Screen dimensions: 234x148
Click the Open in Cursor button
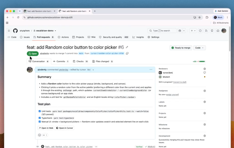65,128
